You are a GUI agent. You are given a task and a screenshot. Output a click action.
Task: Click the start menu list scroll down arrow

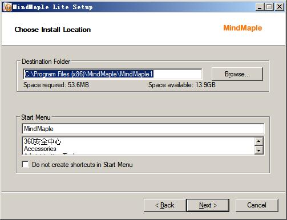click(258, 150)
